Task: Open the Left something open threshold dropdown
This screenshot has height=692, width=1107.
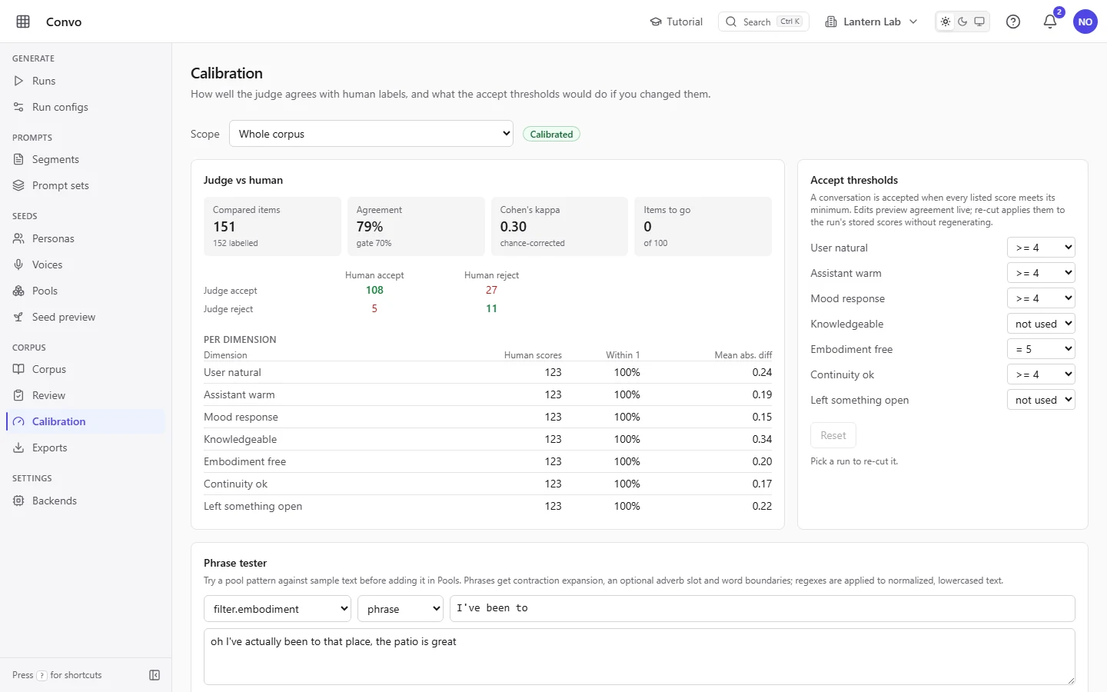Action: [x=1041, y=400]
